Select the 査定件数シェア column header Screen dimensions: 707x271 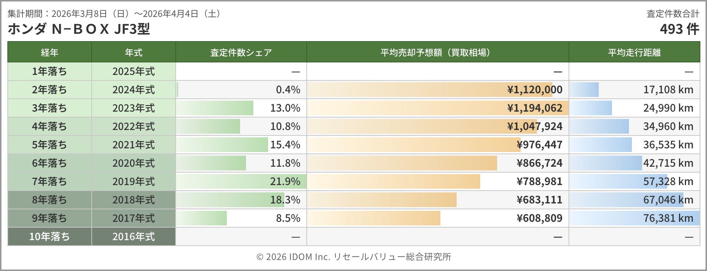click(x=241, y=53)
